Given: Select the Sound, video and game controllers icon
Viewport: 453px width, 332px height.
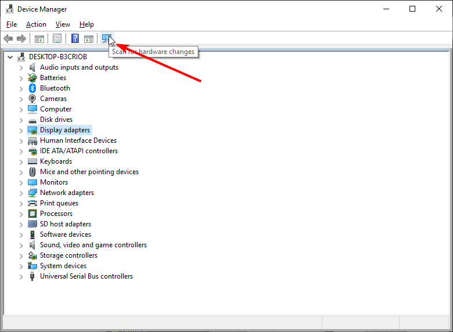Looking at the screenshot, I should [x=32, y=245].
